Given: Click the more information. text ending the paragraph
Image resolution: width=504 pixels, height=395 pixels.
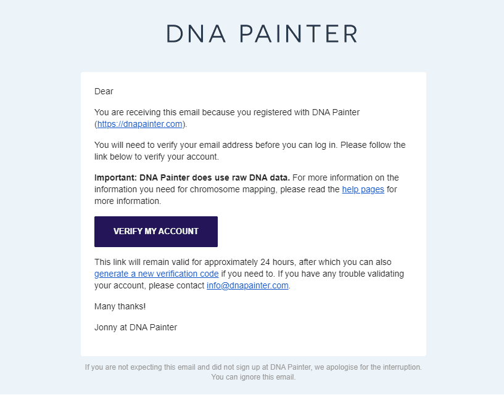Looking at the screenshot, I should 128,201.
